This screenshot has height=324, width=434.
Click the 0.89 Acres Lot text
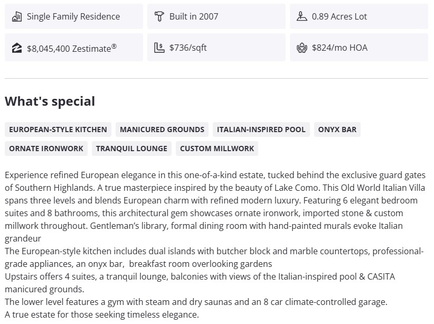[x=339, y=16]
